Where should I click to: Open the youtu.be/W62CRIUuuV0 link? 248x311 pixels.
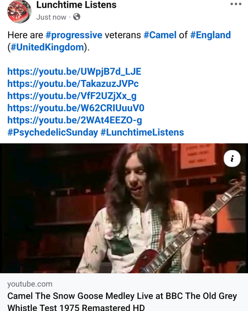76,108
